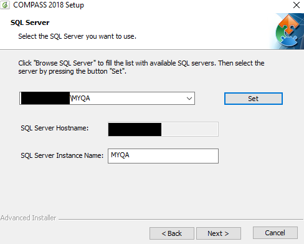Click the puzzle globe installer logo
This screenshot has width=304, height=244.
(x=288, y=31)
